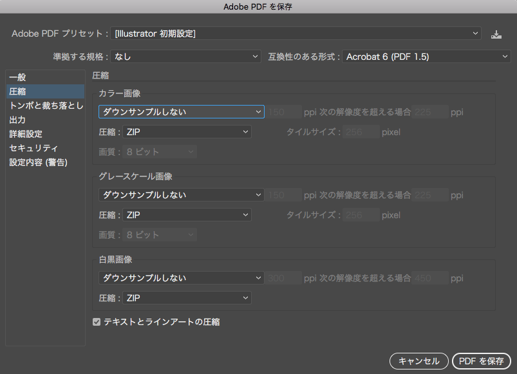Show 設定内容 (警告) section
Viewport: 517px width, 374px height.
[39, 162]
